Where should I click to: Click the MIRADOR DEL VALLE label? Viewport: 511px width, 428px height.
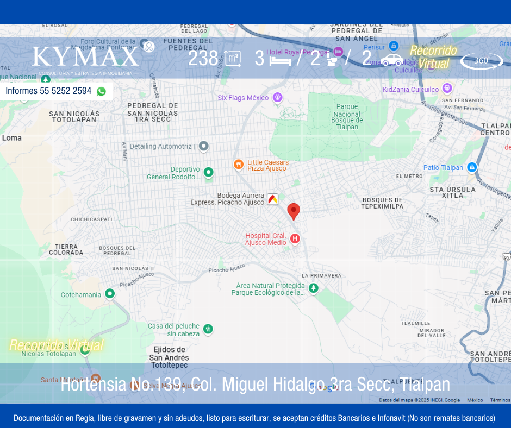click(432, 333)
